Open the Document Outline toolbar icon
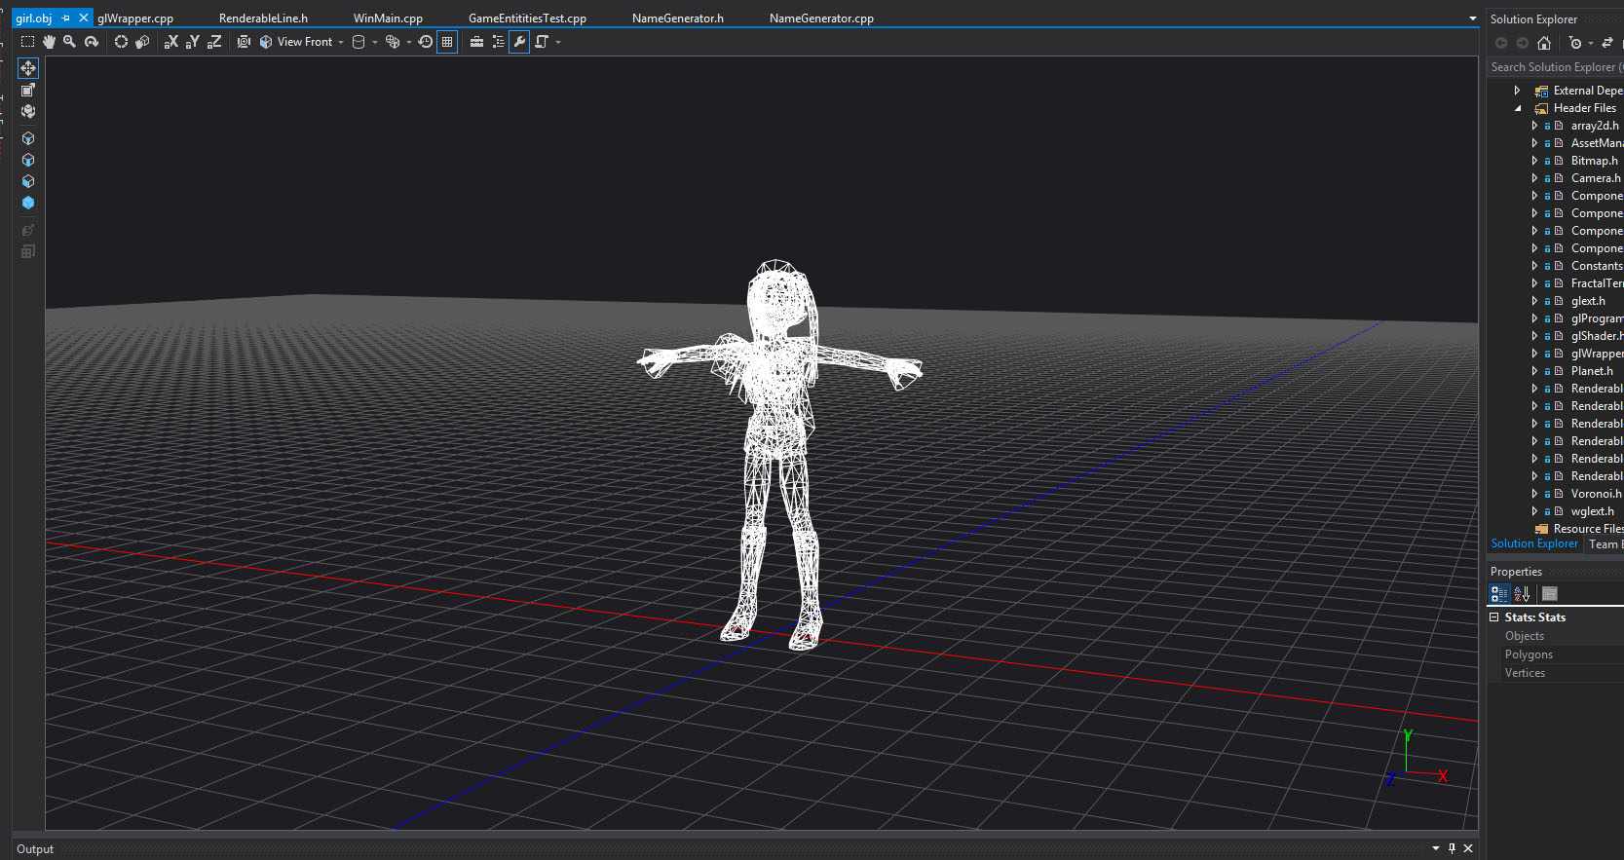 [x=498, y=42]
